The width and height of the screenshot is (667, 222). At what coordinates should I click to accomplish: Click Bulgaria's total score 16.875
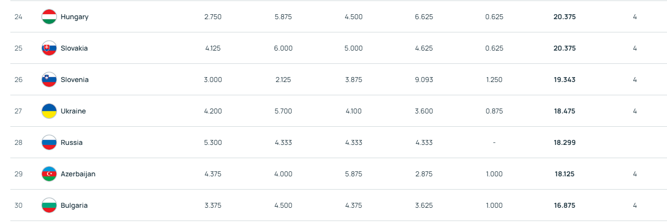(564, 205)
